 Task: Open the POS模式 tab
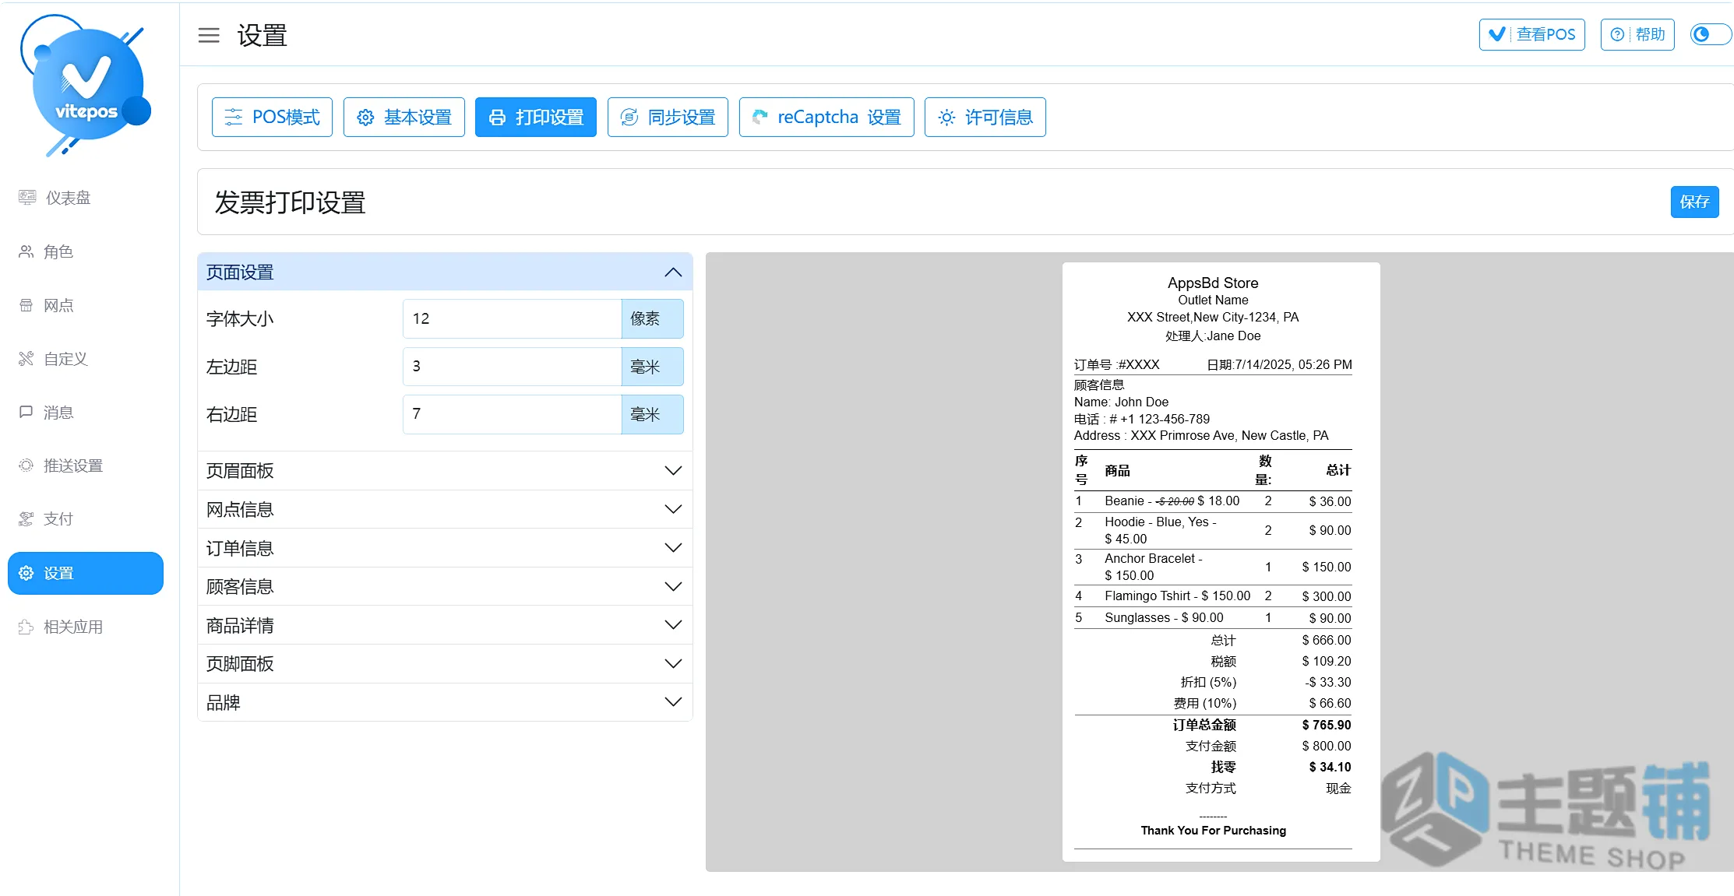(x=272, y=117)
